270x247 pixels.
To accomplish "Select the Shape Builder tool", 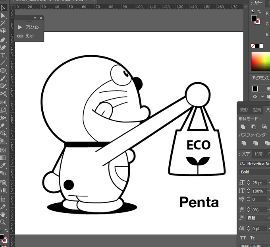I will click(x=3, y=133).
